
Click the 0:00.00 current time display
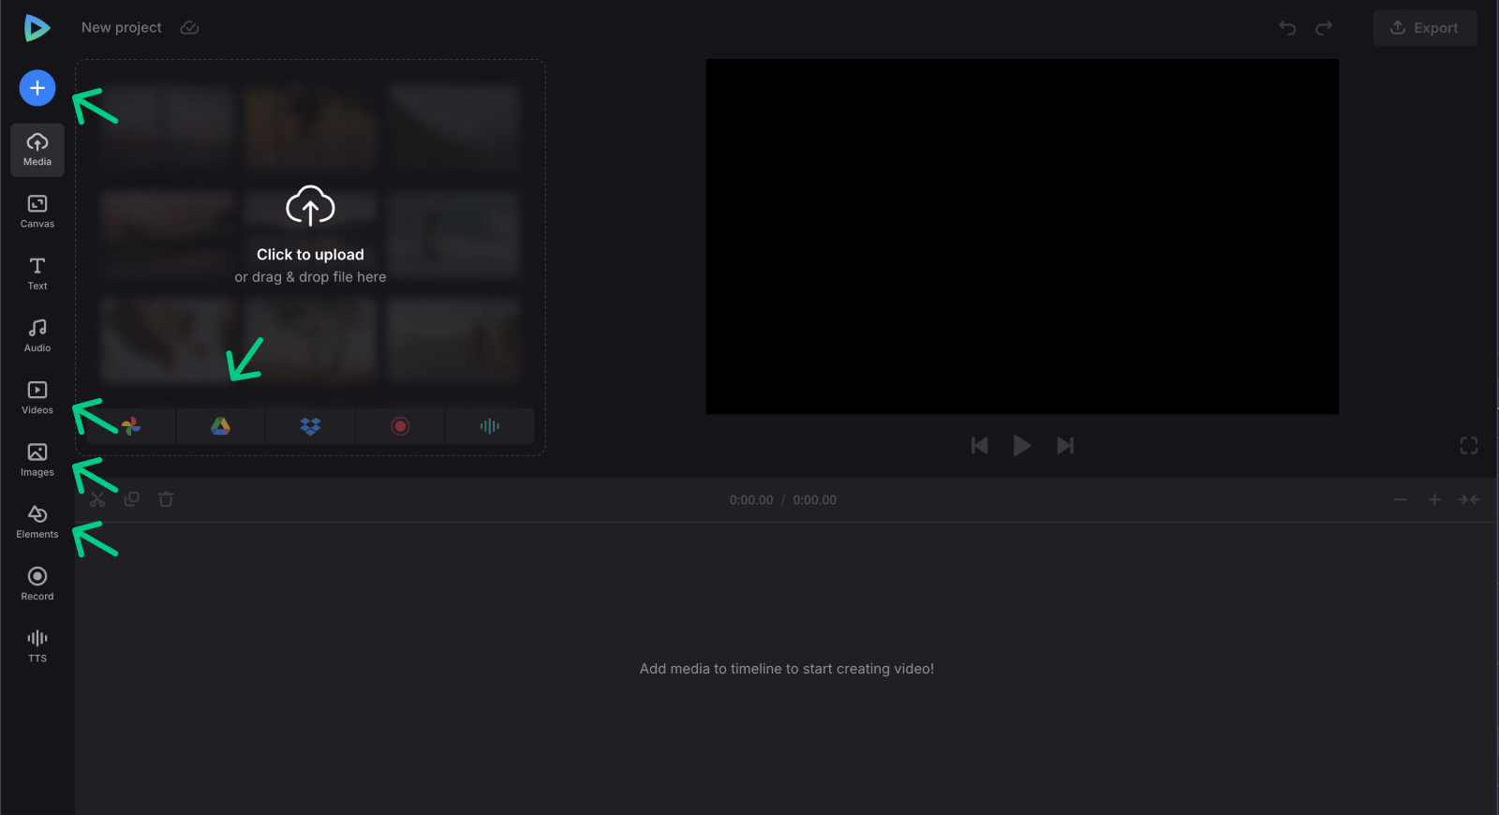pyautogui.click(x=751, y=500)
